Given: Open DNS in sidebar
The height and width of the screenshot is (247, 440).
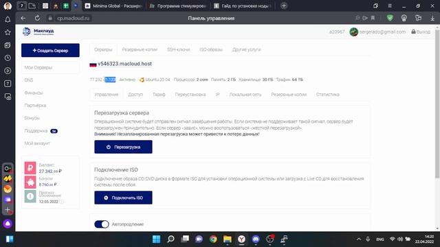Looking at the screenshot, I should tap(29, 80).
